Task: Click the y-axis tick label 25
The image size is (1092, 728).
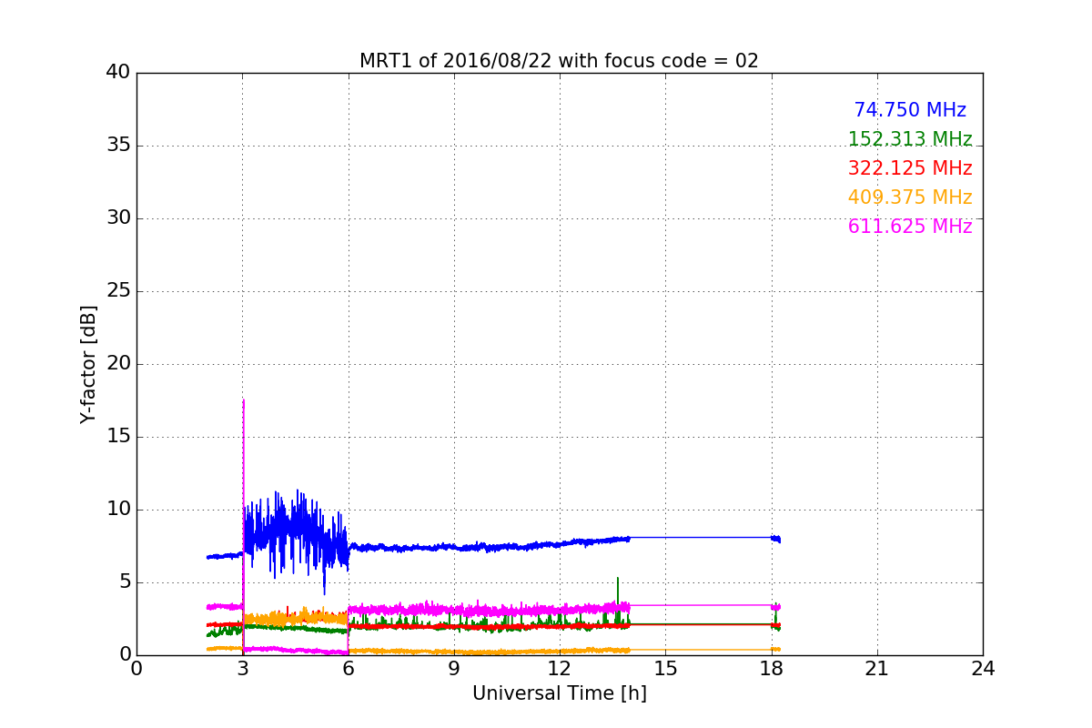Action: click(118, 291)
